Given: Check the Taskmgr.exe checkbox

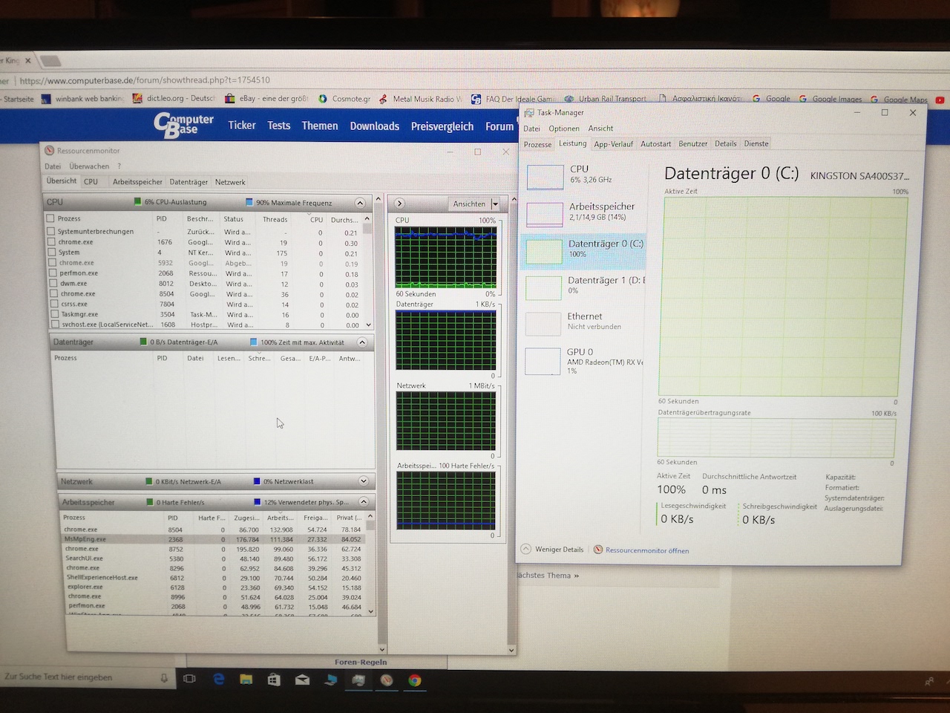Looking at the screenshot, I should 53,314.
